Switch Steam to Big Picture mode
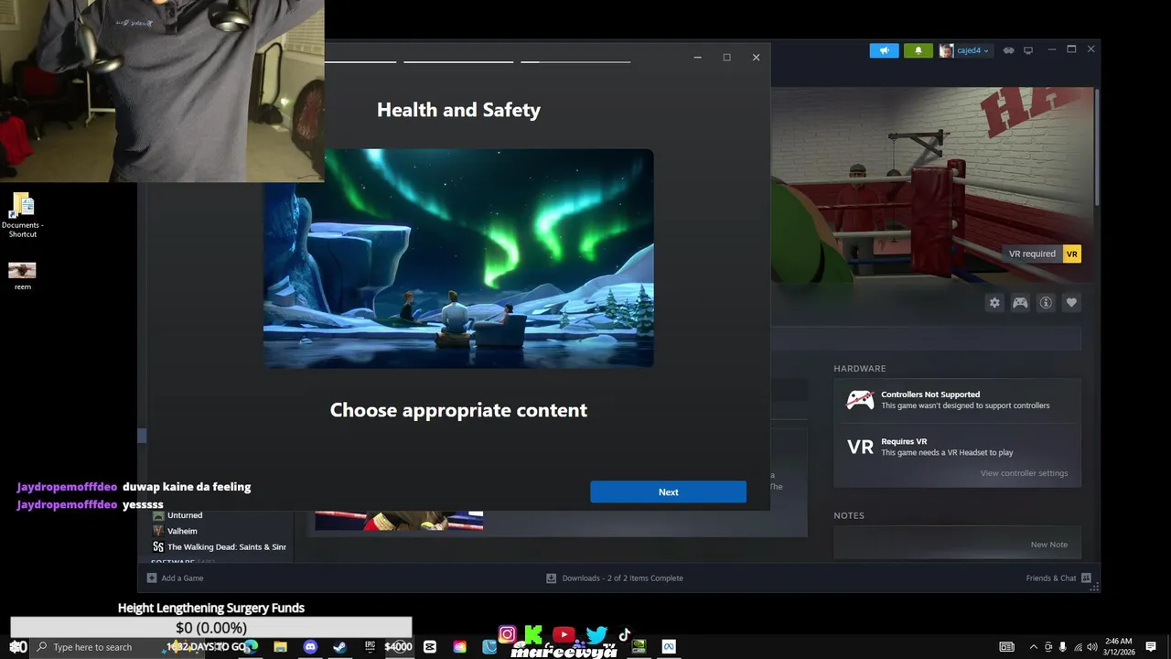1171x659 pixels. [1028, 50]
